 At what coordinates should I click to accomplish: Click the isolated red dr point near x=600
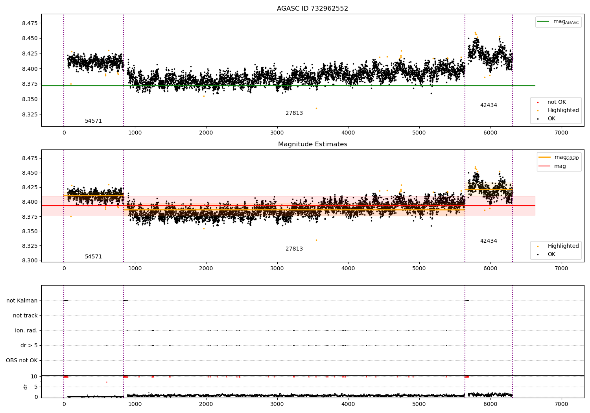coord(107,382)
